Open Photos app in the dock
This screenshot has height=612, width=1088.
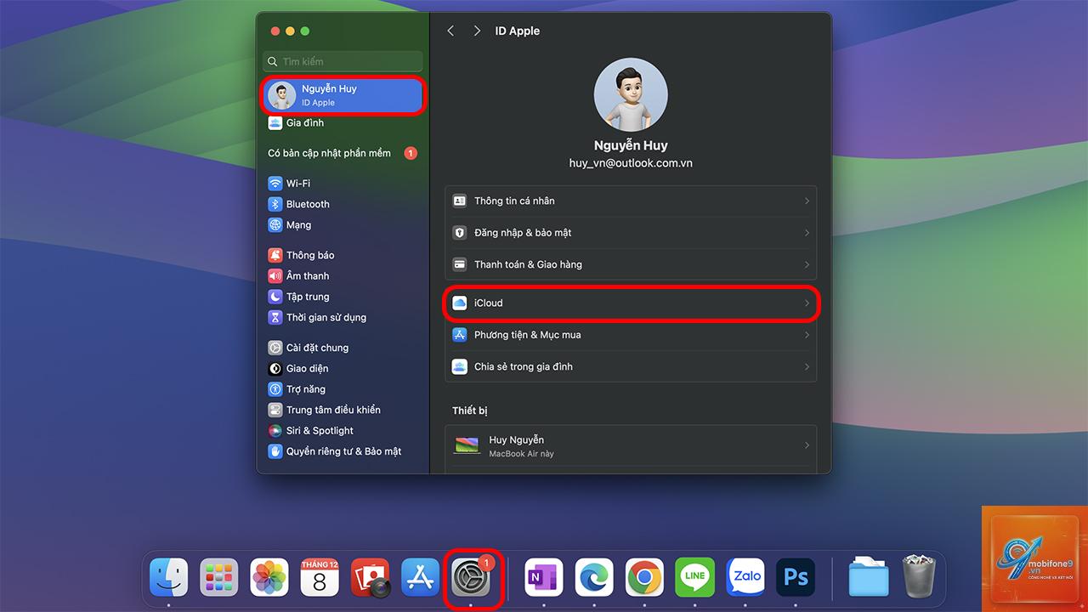click(269, 578)
